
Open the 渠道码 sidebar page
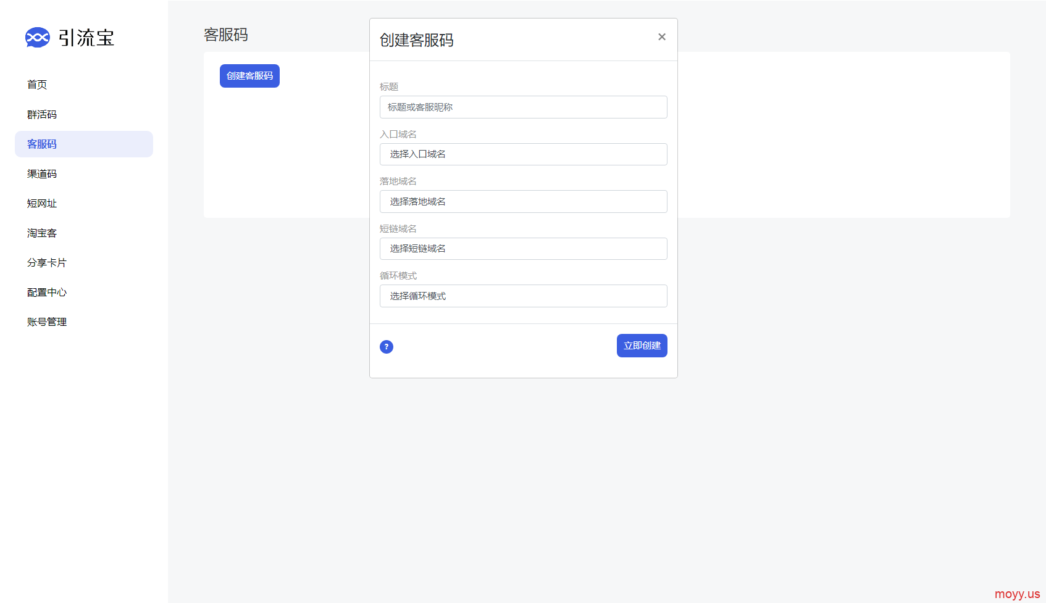point(42,173)
